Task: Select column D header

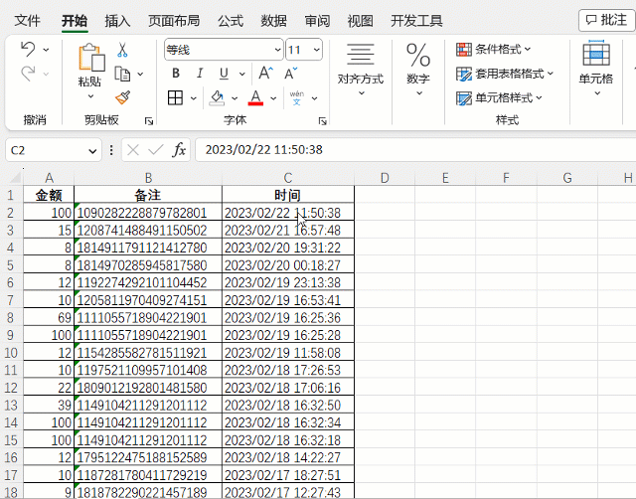Action: 385,178
